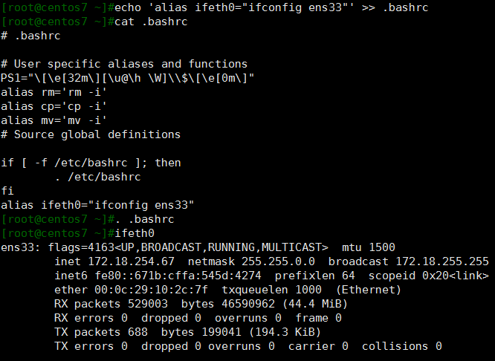This screenshot has height=361, width=495.
Task: Click the netmask value 255.255.0.0
Action: point(278,261)
